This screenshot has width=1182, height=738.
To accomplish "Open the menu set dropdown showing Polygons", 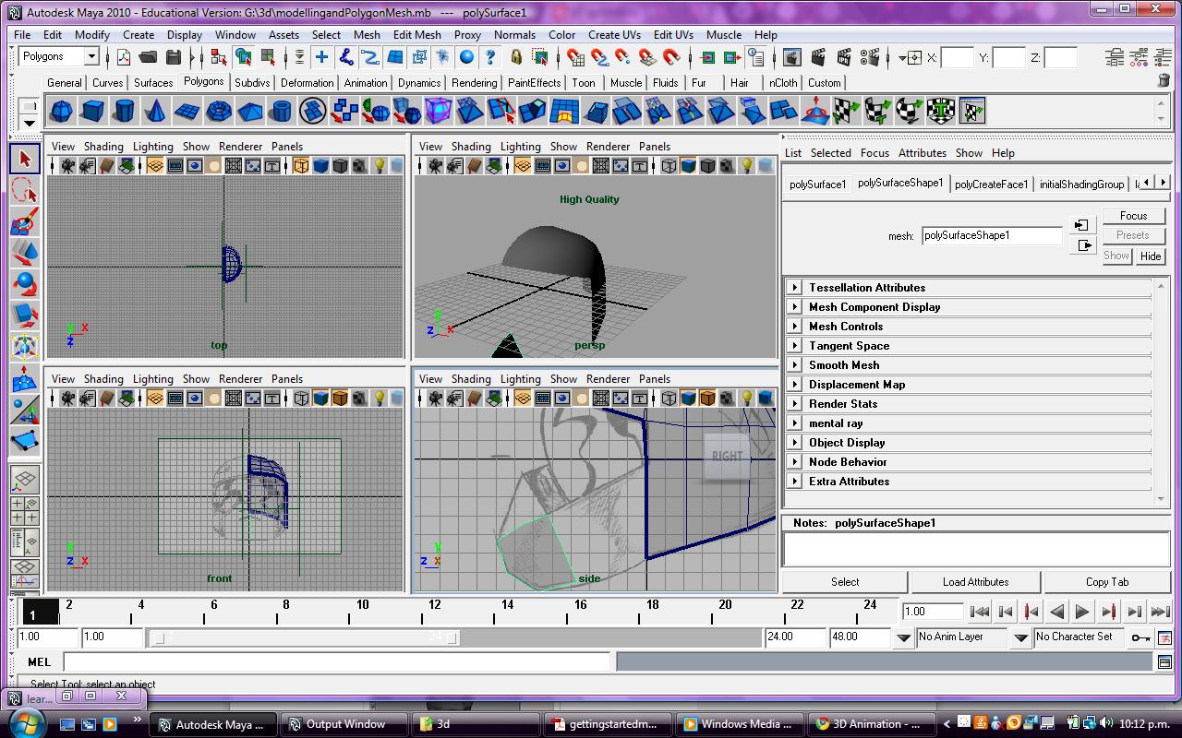I will point(58,56).
